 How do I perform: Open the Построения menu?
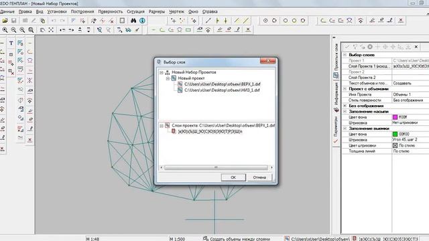pos(82,12)
